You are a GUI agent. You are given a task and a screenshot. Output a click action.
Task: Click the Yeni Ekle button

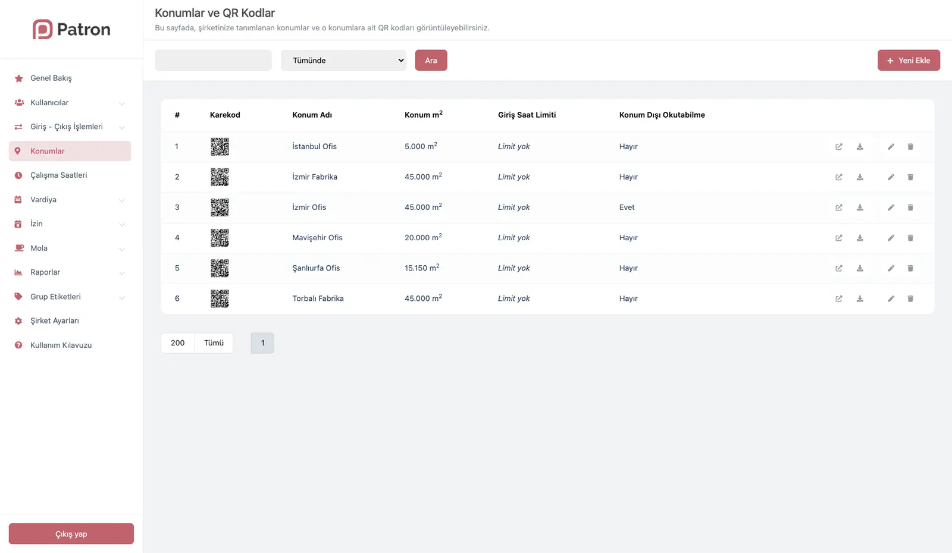[x=909, y=61]
